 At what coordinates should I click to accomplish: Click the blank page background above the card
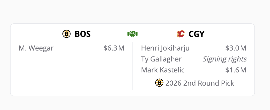coord(135,11)
